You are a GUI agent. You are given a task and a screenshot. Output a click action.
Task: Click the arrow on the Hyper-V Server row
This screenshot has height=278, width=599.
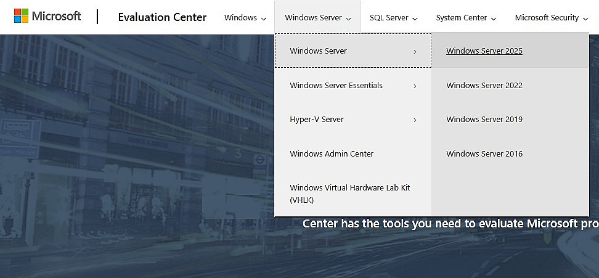[x=415, y=120]
